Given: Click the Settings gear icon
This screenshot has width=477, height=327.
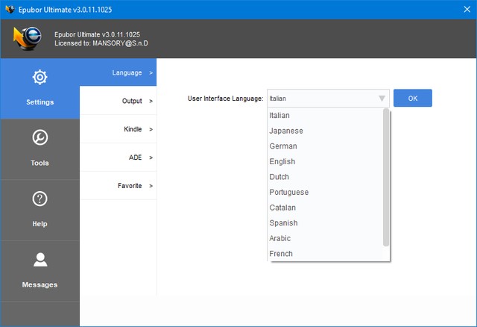Looking at the screenshot, I should 40,77.
